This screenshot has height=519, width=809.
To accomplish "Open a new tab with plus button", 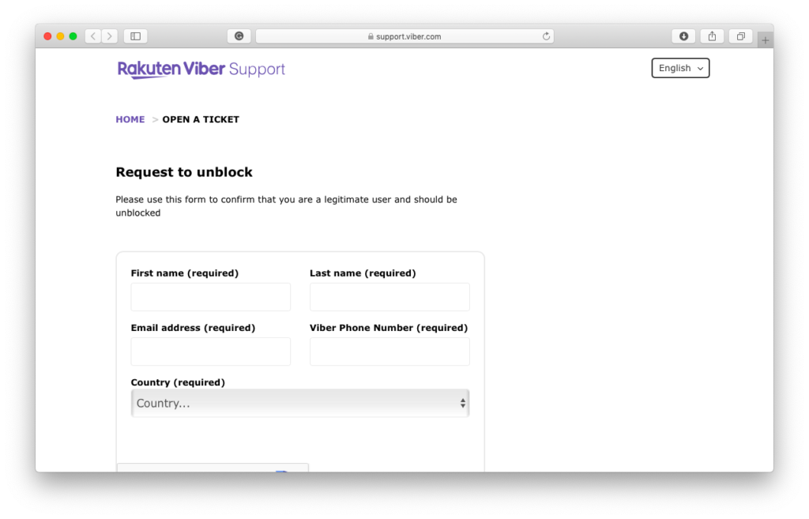I will (x=765, y=40).
